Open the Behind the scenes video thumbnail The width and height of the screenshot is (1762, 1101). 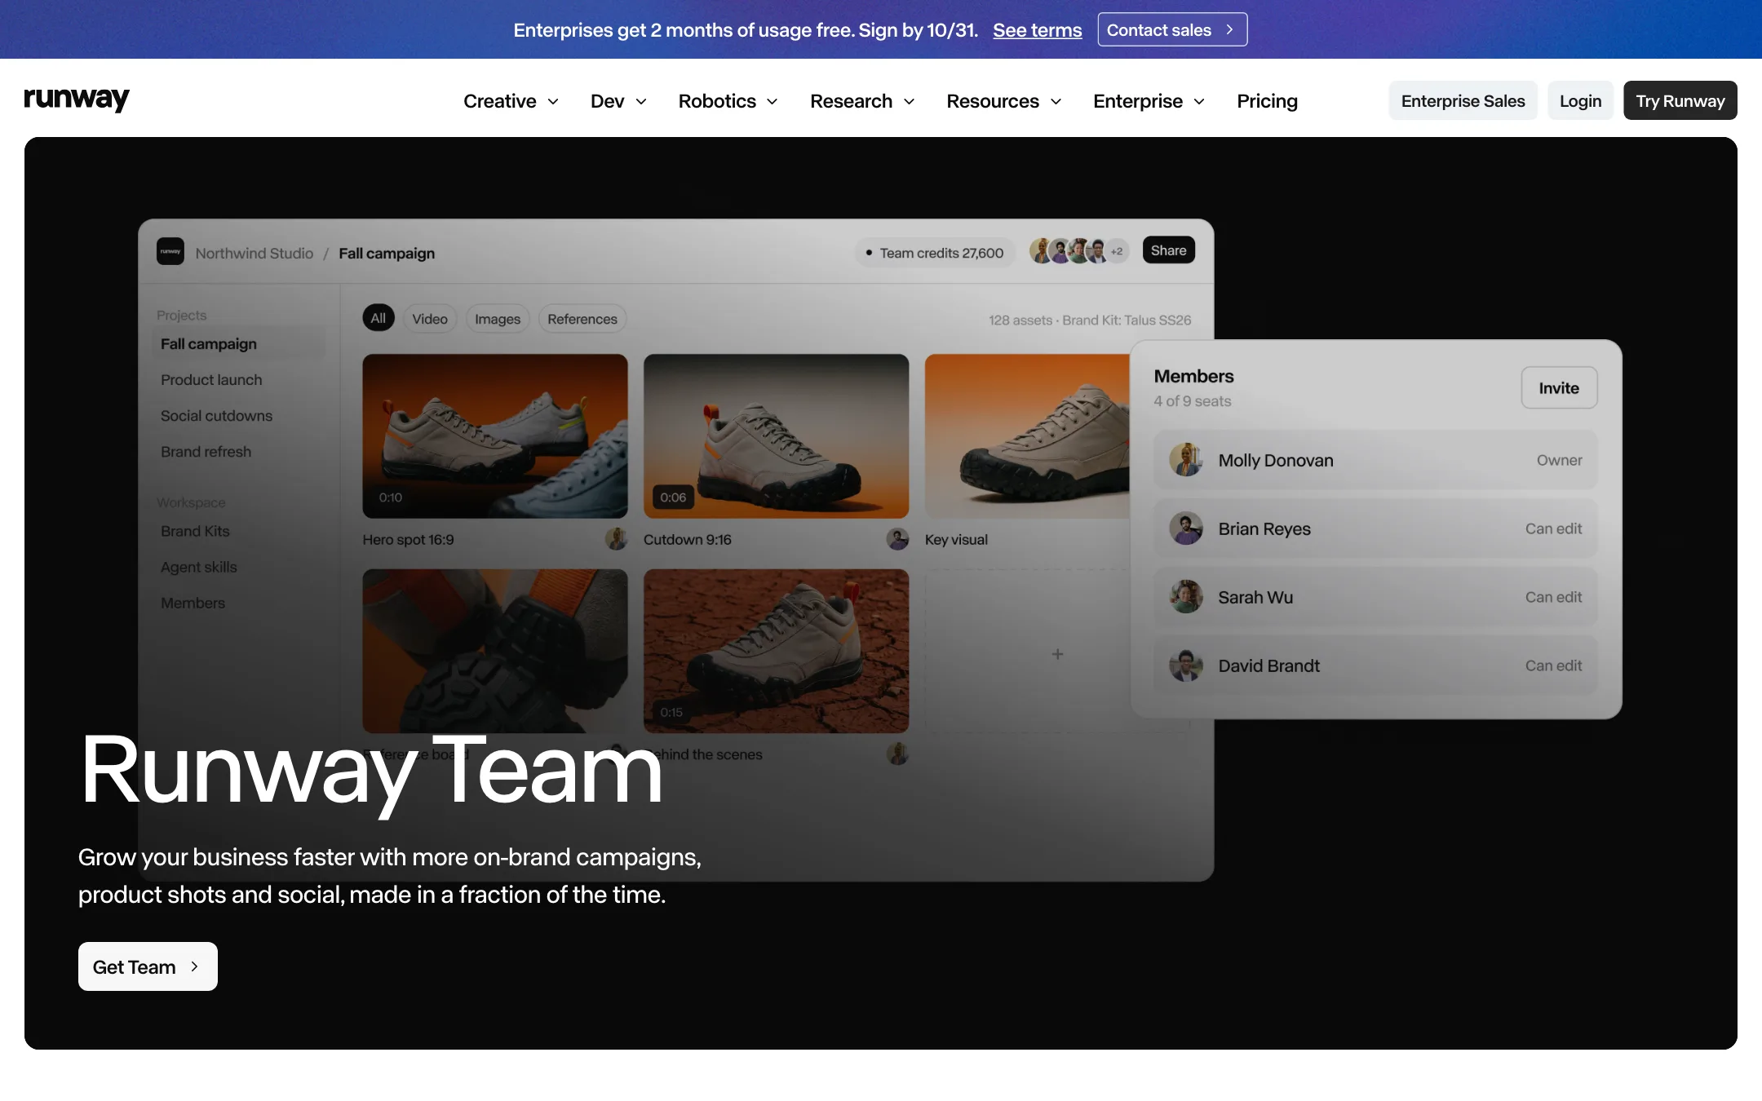[x=776, y=651]
